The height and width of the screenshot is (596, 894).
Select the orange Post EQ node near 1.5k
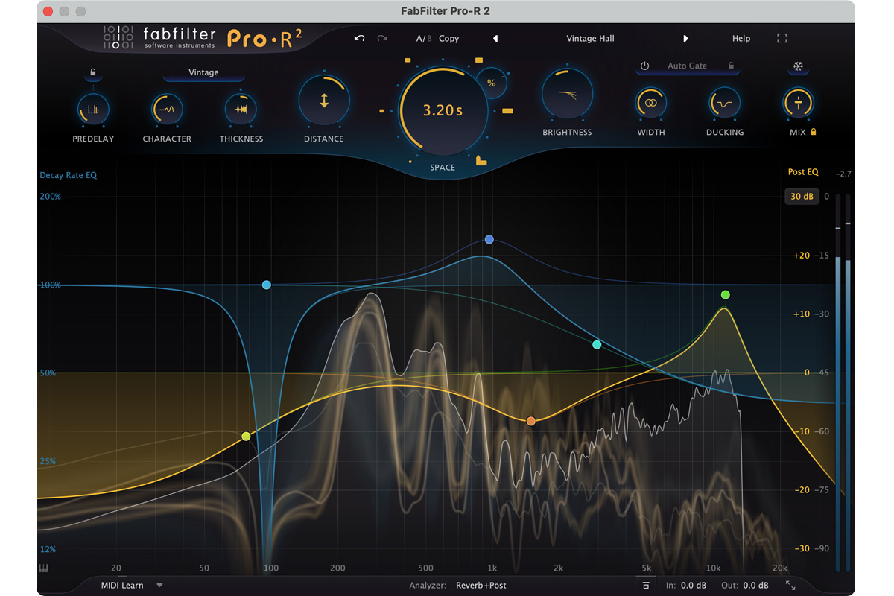(531, 421)
